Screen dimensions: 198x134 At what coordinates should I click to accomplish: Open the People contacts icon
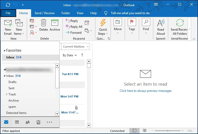(28, 122)
